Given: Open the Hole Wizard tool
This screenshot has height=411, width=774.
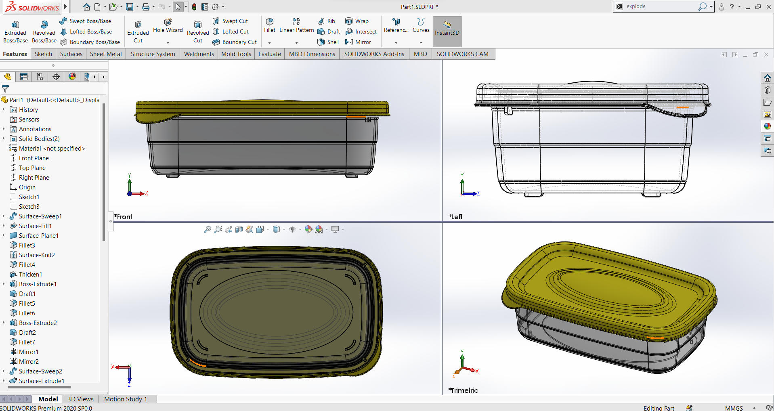Looking at the screenshot, I should click(168, 26).
